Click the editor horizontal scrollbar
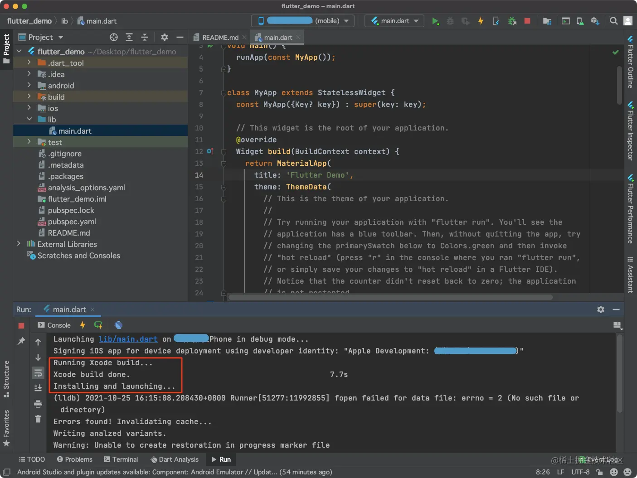The height and width of the screenshot is (478, 637). point(390,297)
